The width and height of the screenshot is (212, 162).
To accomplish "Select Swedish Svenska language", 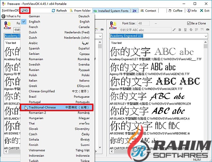I will click(57, 65).
